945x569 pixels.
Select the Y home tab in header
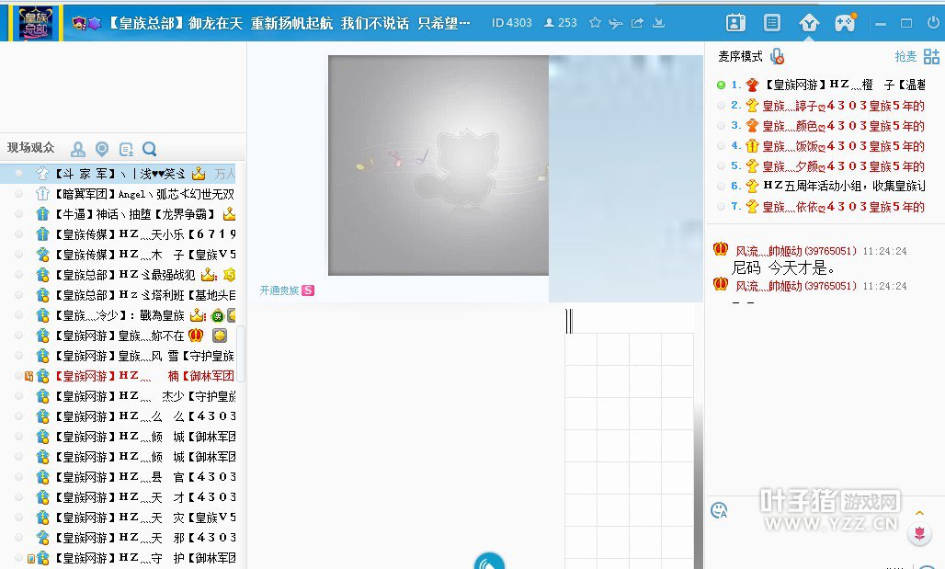[x=808, y=23]
